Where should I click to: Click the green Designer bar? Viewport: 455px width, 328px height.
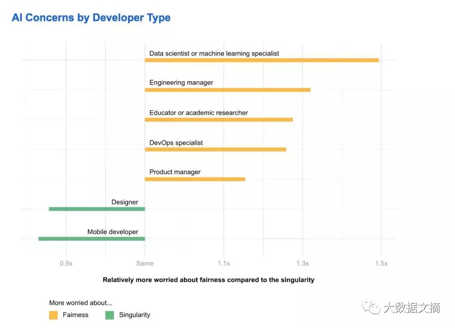(97, 209)
